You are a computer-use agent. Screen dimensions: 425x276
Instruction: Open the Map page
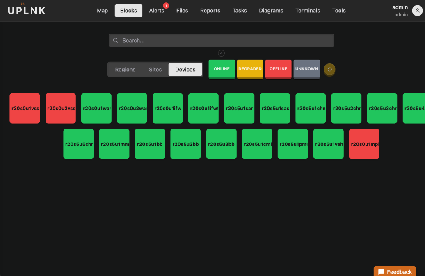[103, 11]
